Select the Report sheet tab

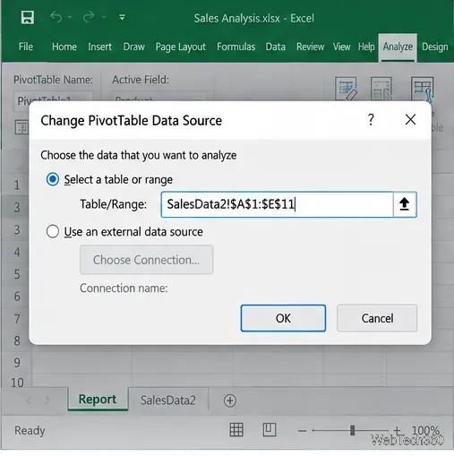click(98, 400)
